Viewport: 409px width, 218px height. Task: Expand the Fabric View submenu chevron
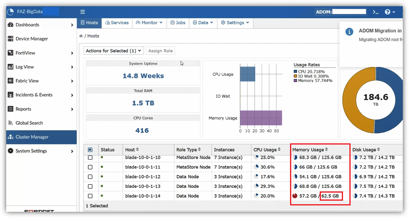coord(72,81)
